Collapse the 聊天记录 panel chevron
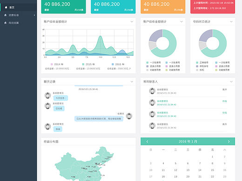Image resolution: width=242 pixels, height=181 pixels. pyautogui.click(x=132, y=82)
